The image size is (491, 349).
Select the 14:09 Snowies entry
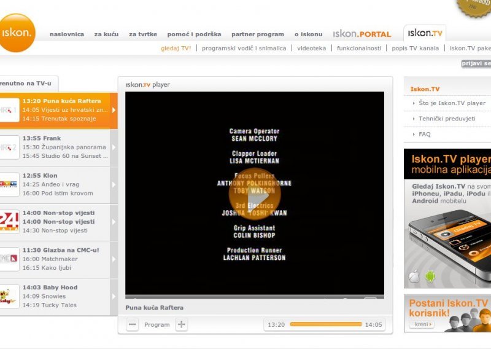[x=44, y=296]
